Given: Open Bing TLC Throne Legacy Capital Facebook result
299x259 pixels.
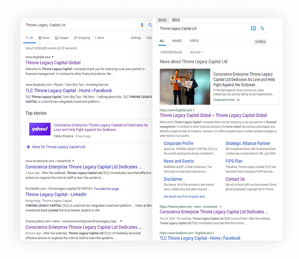Looking at the screenshot, I should 200,238.
